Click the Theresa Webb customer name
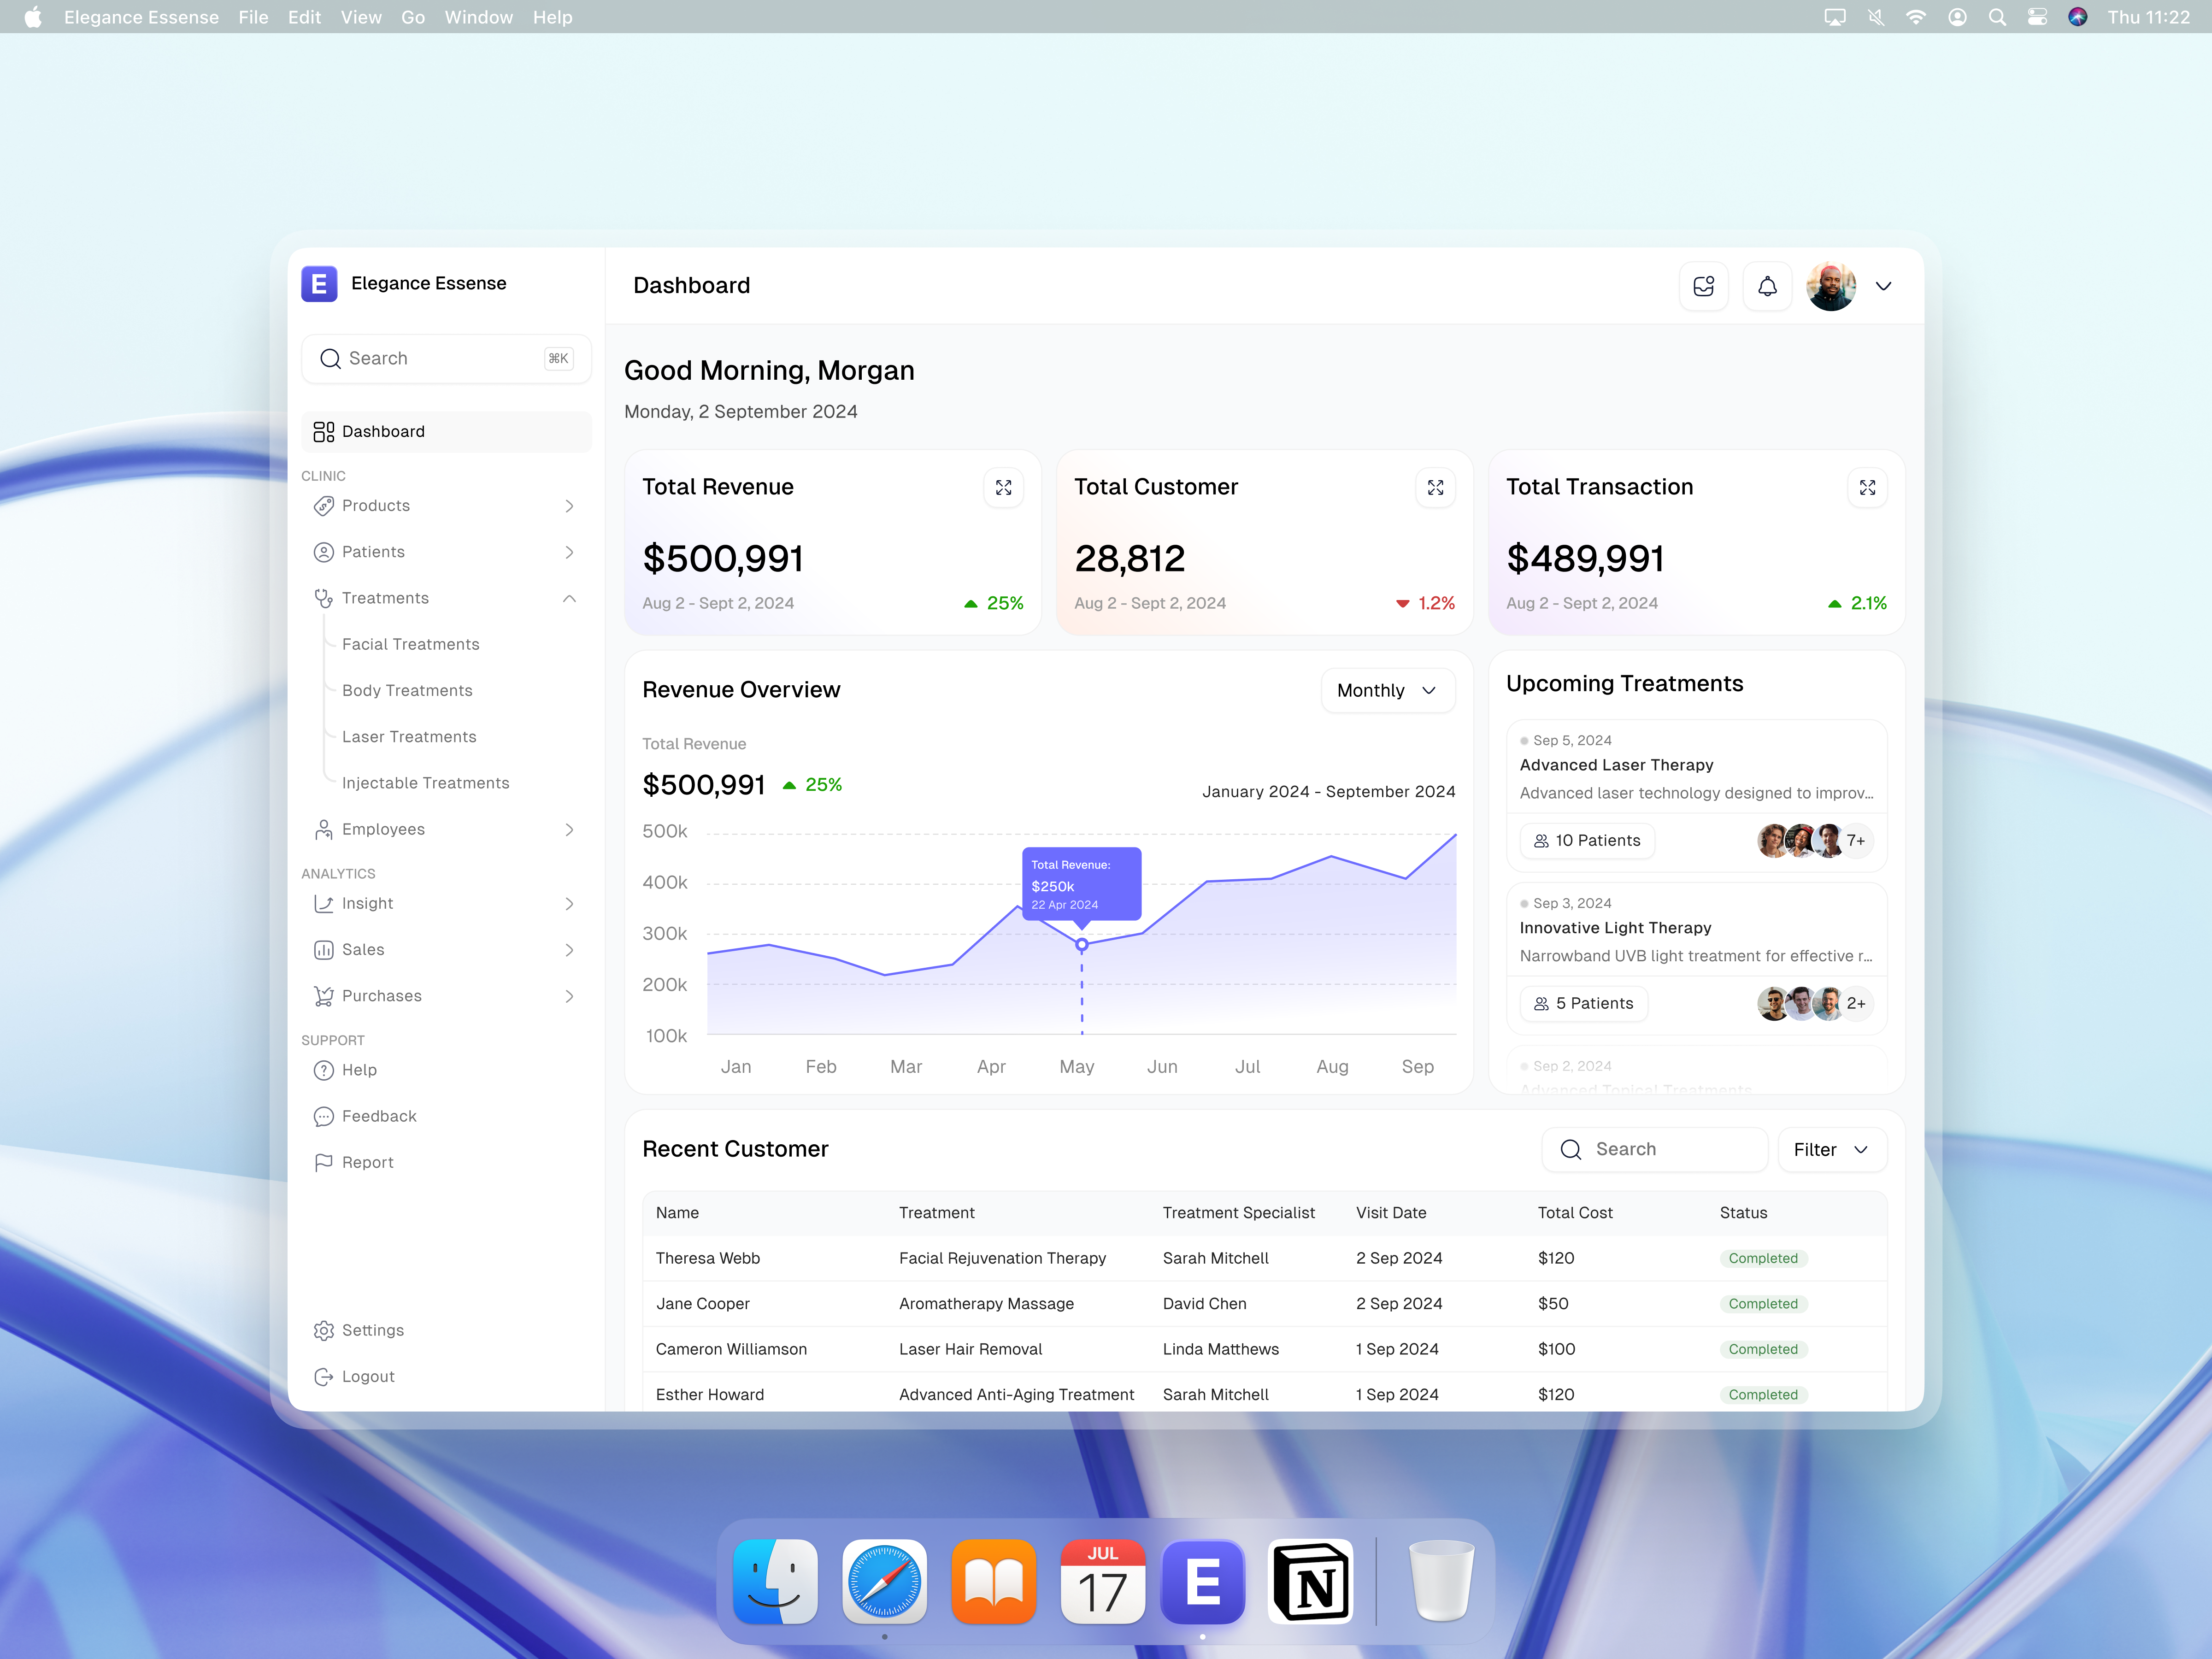 click(707, 1258)
